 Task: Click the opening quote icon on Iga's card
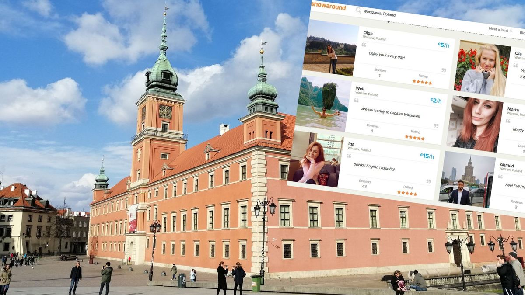point(349,156)
